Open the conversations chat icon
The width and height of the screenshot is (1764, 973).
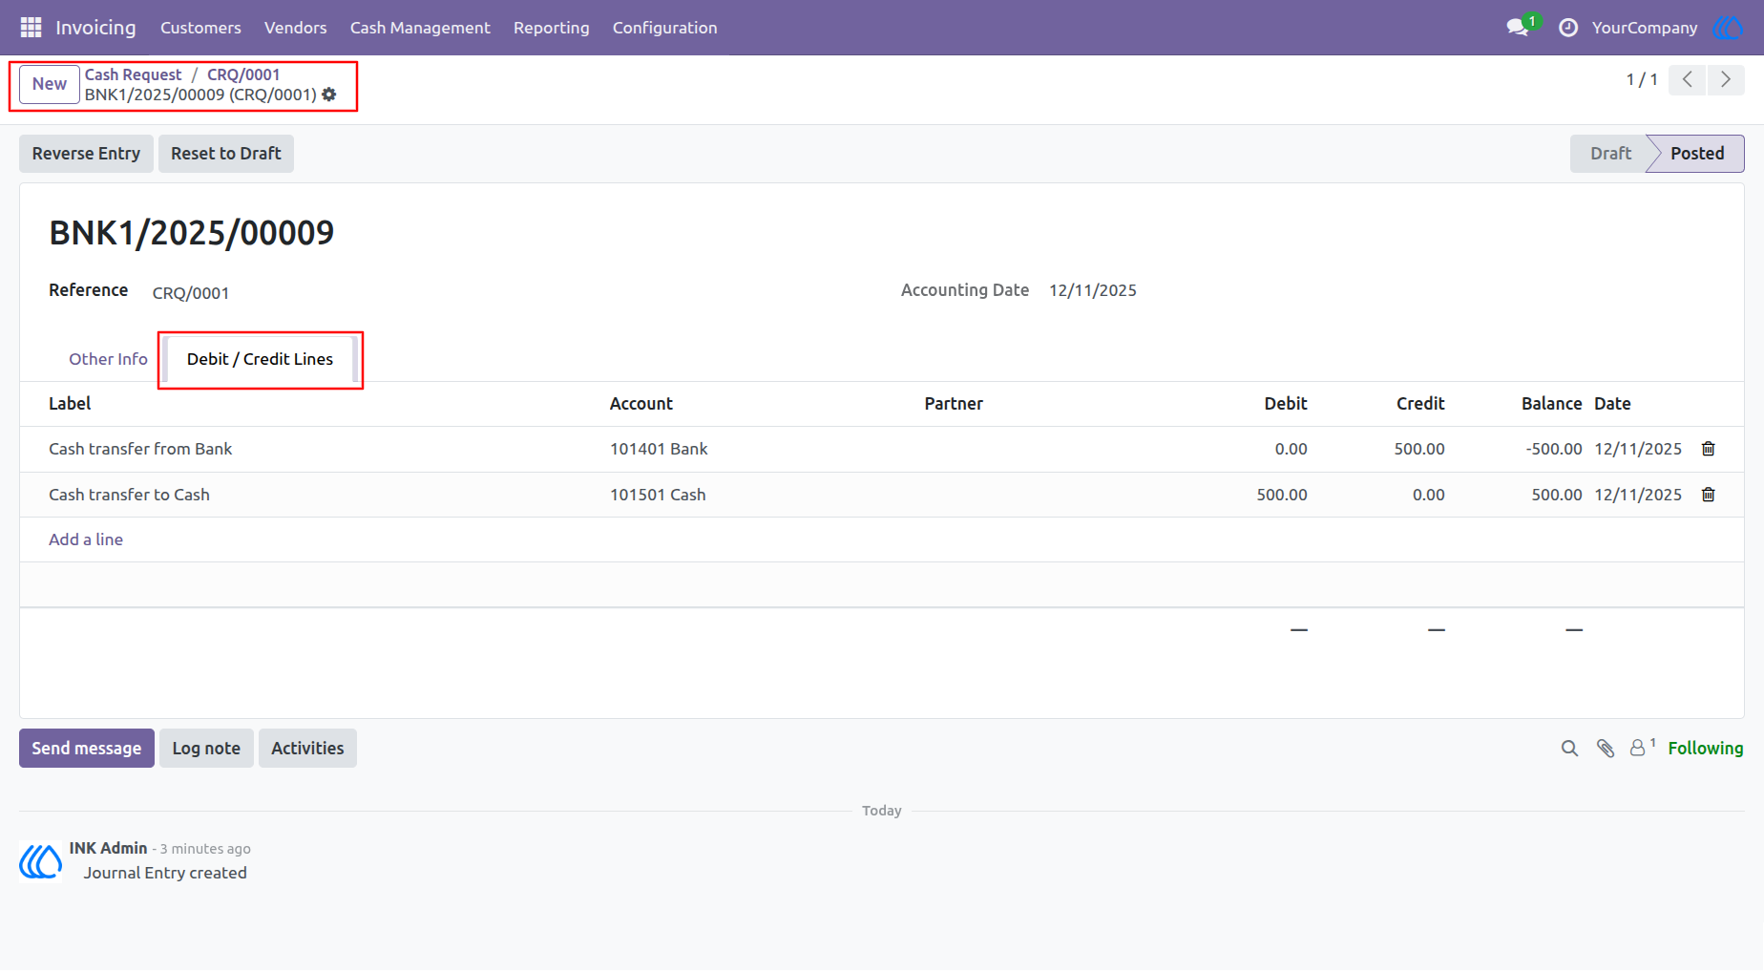[1518, 28]
